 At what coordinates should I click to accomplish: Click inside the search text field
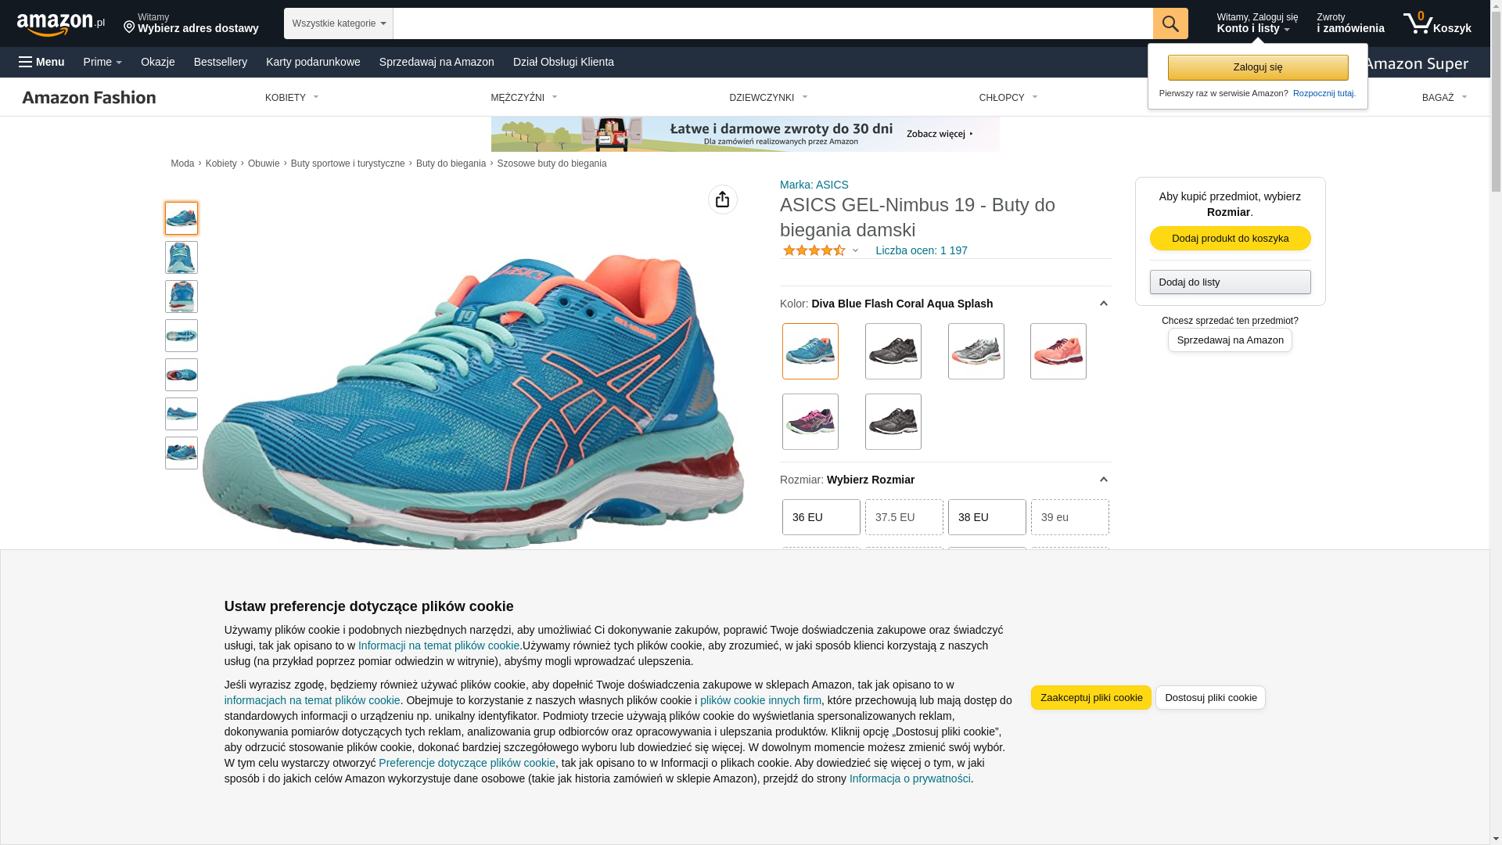pos(772,23)
